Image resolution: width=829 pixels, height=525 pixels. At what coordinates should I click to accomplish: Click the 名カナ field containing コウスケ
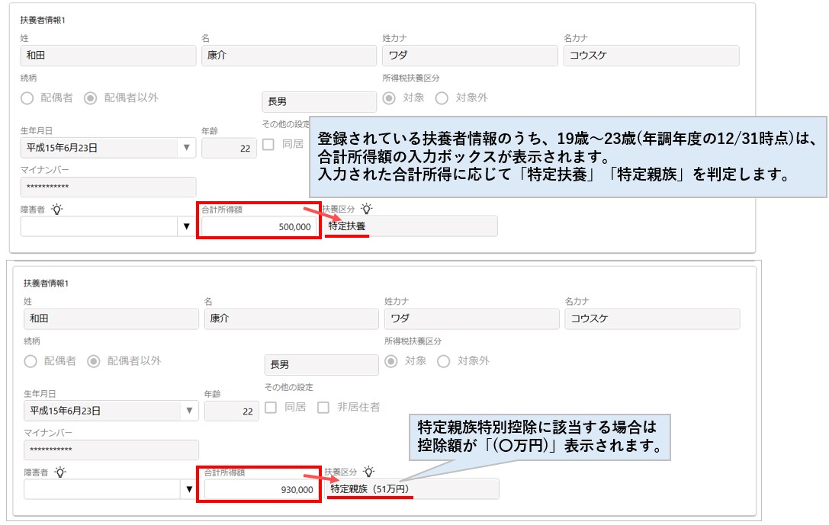652,55
